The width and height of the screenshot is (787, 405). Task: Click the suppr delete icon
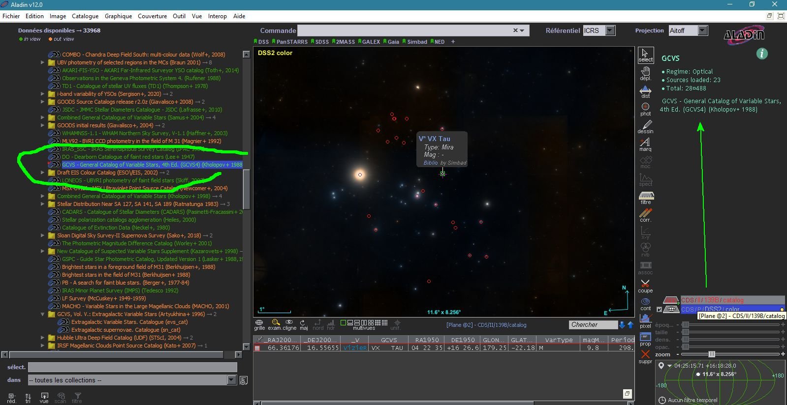[645, 357]
